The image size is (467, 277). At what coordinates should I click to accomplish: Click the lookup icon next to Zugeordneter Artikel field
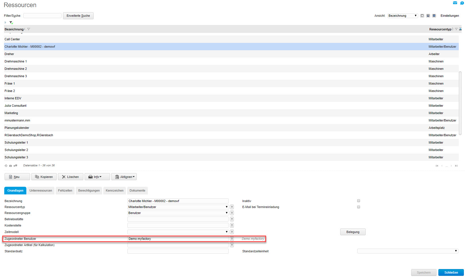(232, 245)
